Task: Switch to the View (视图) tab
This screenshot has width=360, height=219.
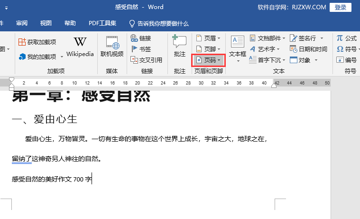Action: [46, 23]
